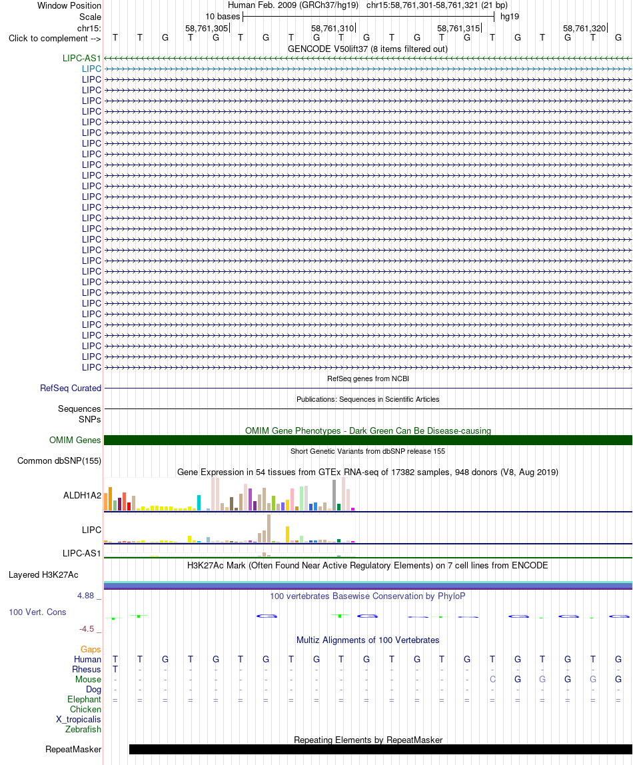
Task: Click the Scale track label
Action: point(90,17)
